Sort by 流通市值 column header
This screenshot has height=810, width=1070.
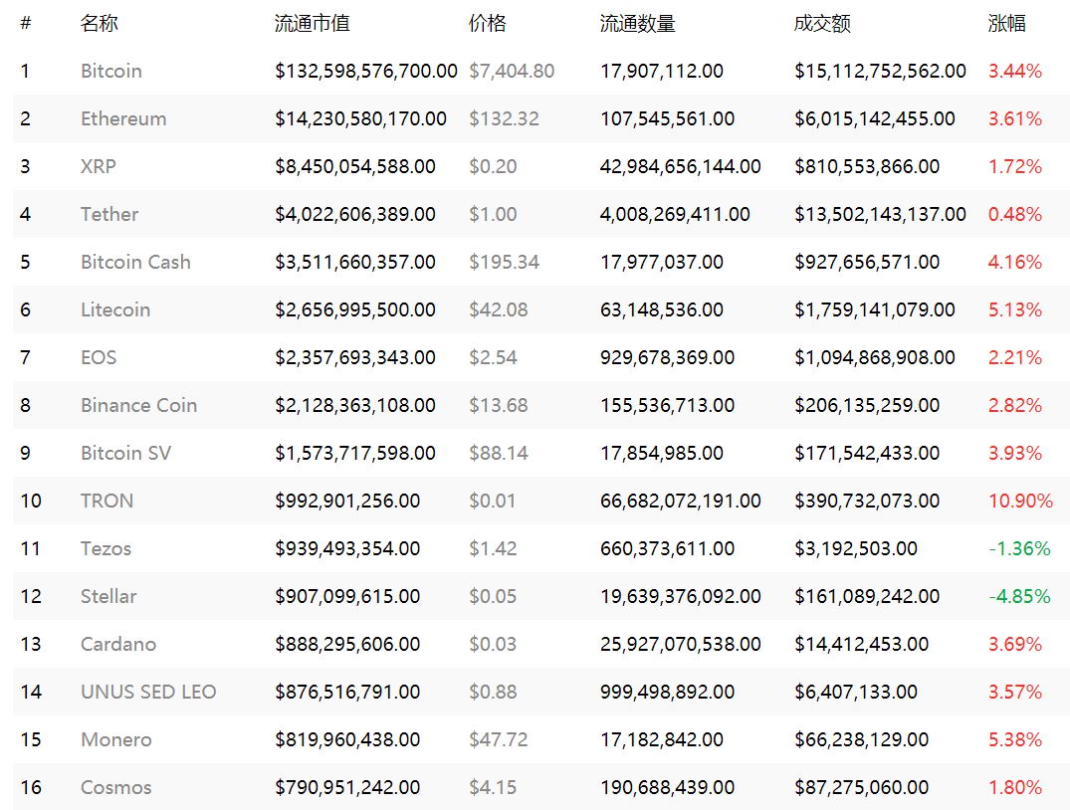coord(312,23)
